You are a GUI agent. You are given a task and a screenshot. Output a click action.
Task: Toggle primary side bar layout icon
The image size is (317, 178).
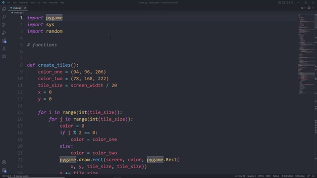click(279, 2)
